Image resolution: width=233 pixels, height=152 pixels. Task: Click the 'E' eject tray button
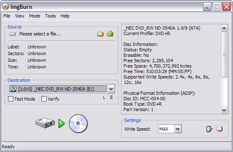pyautogui.click(x=111, y=98)
